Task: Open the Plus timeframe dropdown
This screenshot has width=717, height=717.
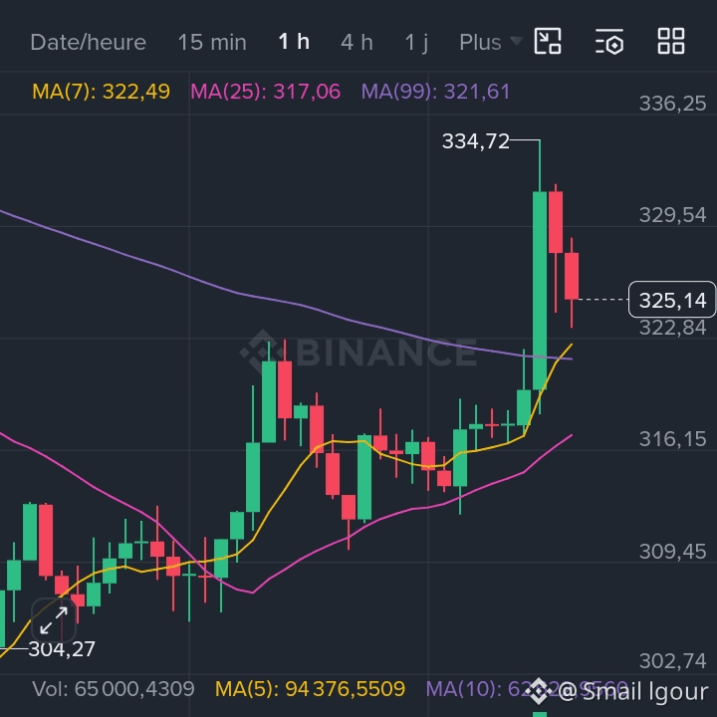Action: pyautogui.click(x=491, y=42)
